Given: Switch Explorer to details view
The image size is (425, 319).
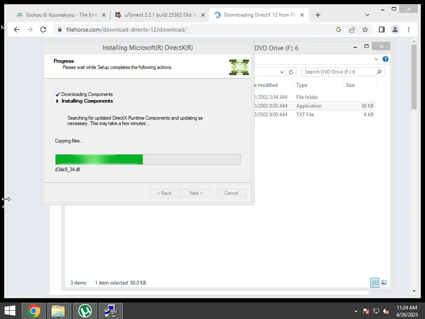Looking at the screenshot, I should tap(375, 282).
